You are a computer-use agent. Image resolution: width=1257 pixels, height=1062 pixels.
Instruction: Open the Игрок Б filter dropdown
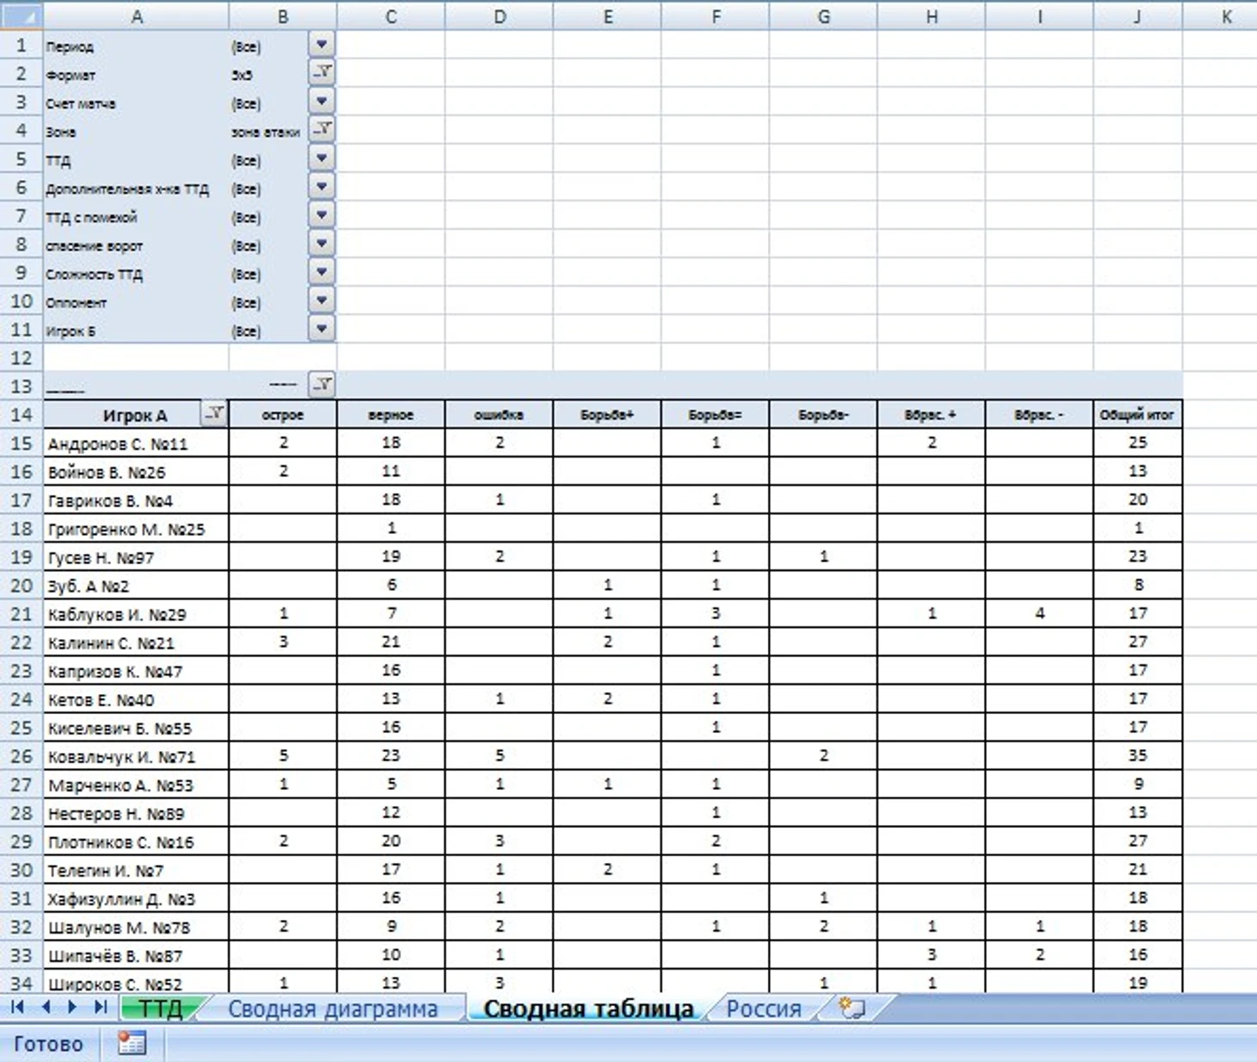point(321,329)
